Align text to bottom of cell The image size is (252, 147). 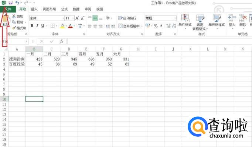[x=101, y=18]
